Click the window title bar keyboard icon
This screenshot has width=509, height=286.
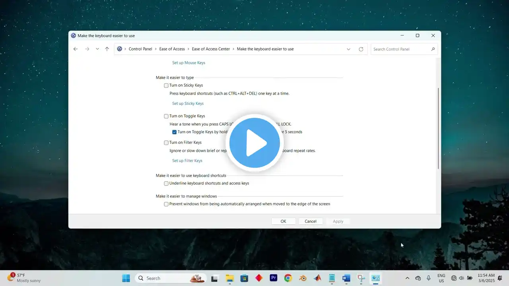[x=73, y=35]
